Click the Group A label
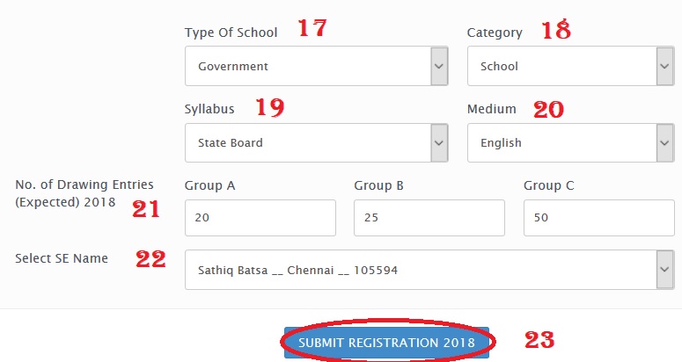This screenshot has width=682, height=362. [x=209, y=185]
